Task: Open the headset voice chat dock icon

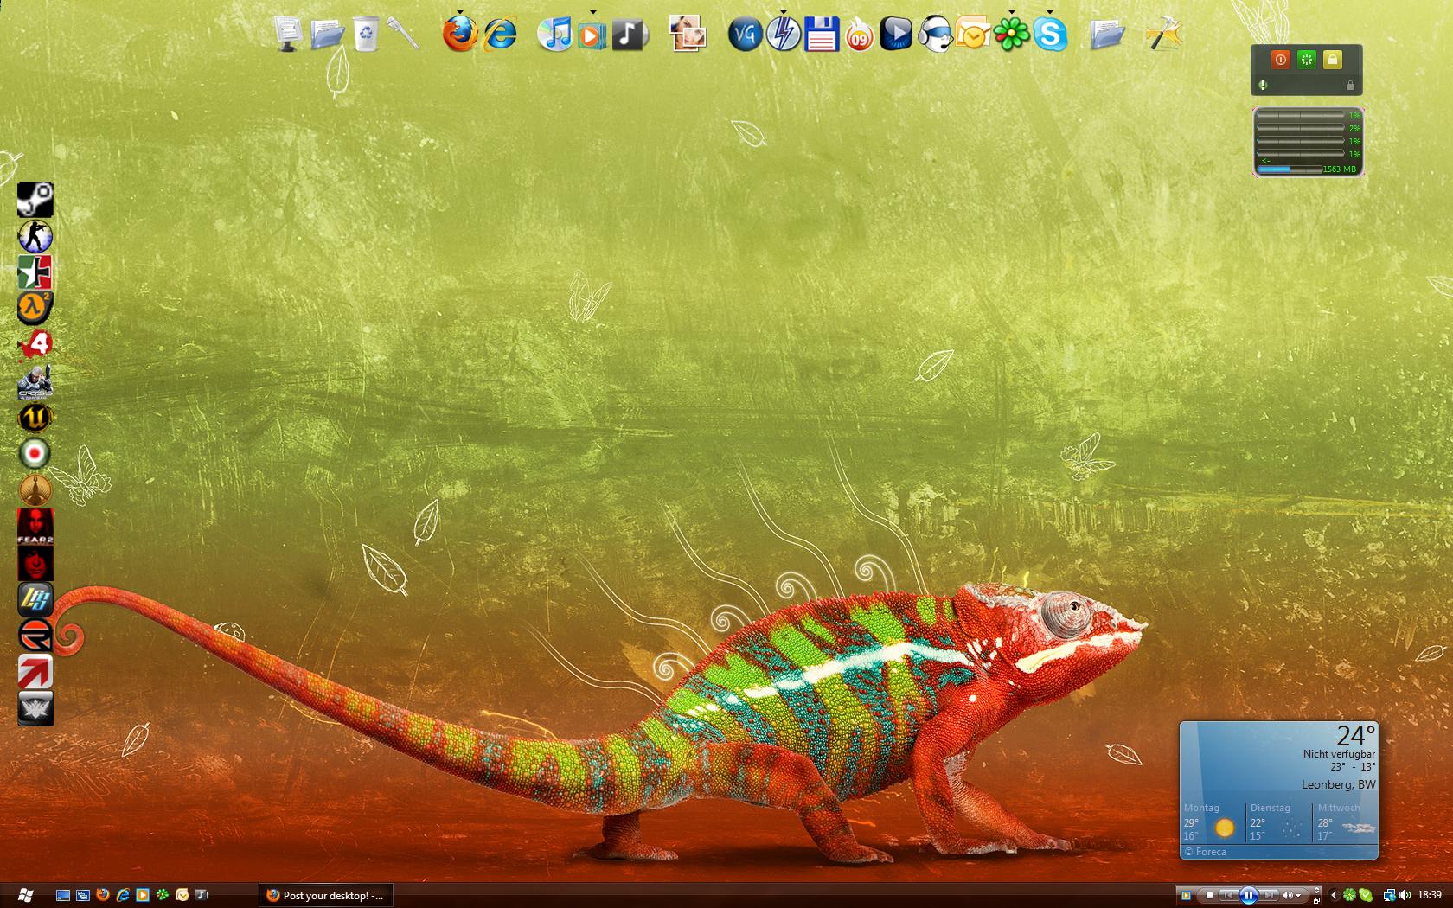Action: (x=935, y=35)
